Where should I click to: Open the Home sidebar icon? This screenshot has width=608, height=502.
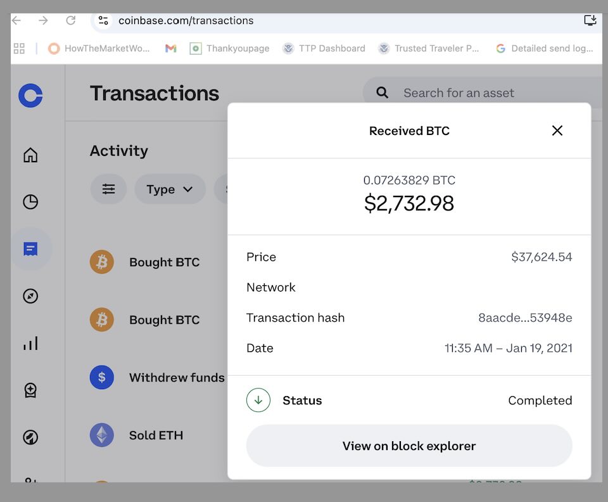pos(30,154)
